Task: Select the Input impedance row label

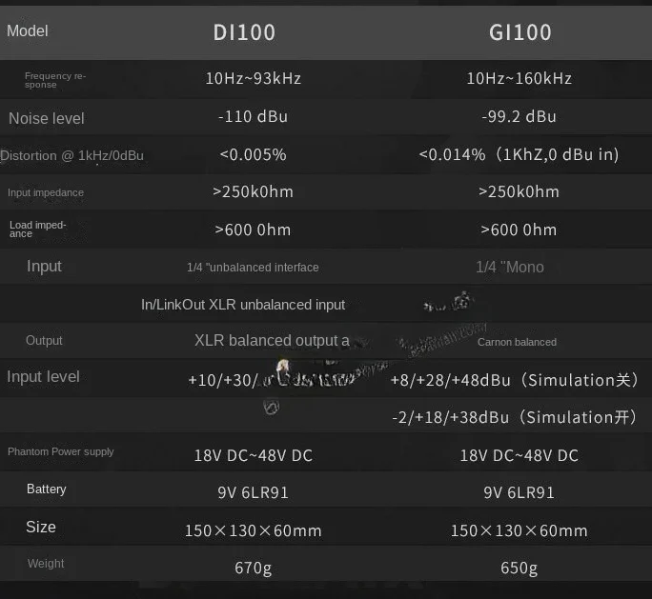Action: click(46, 192)
